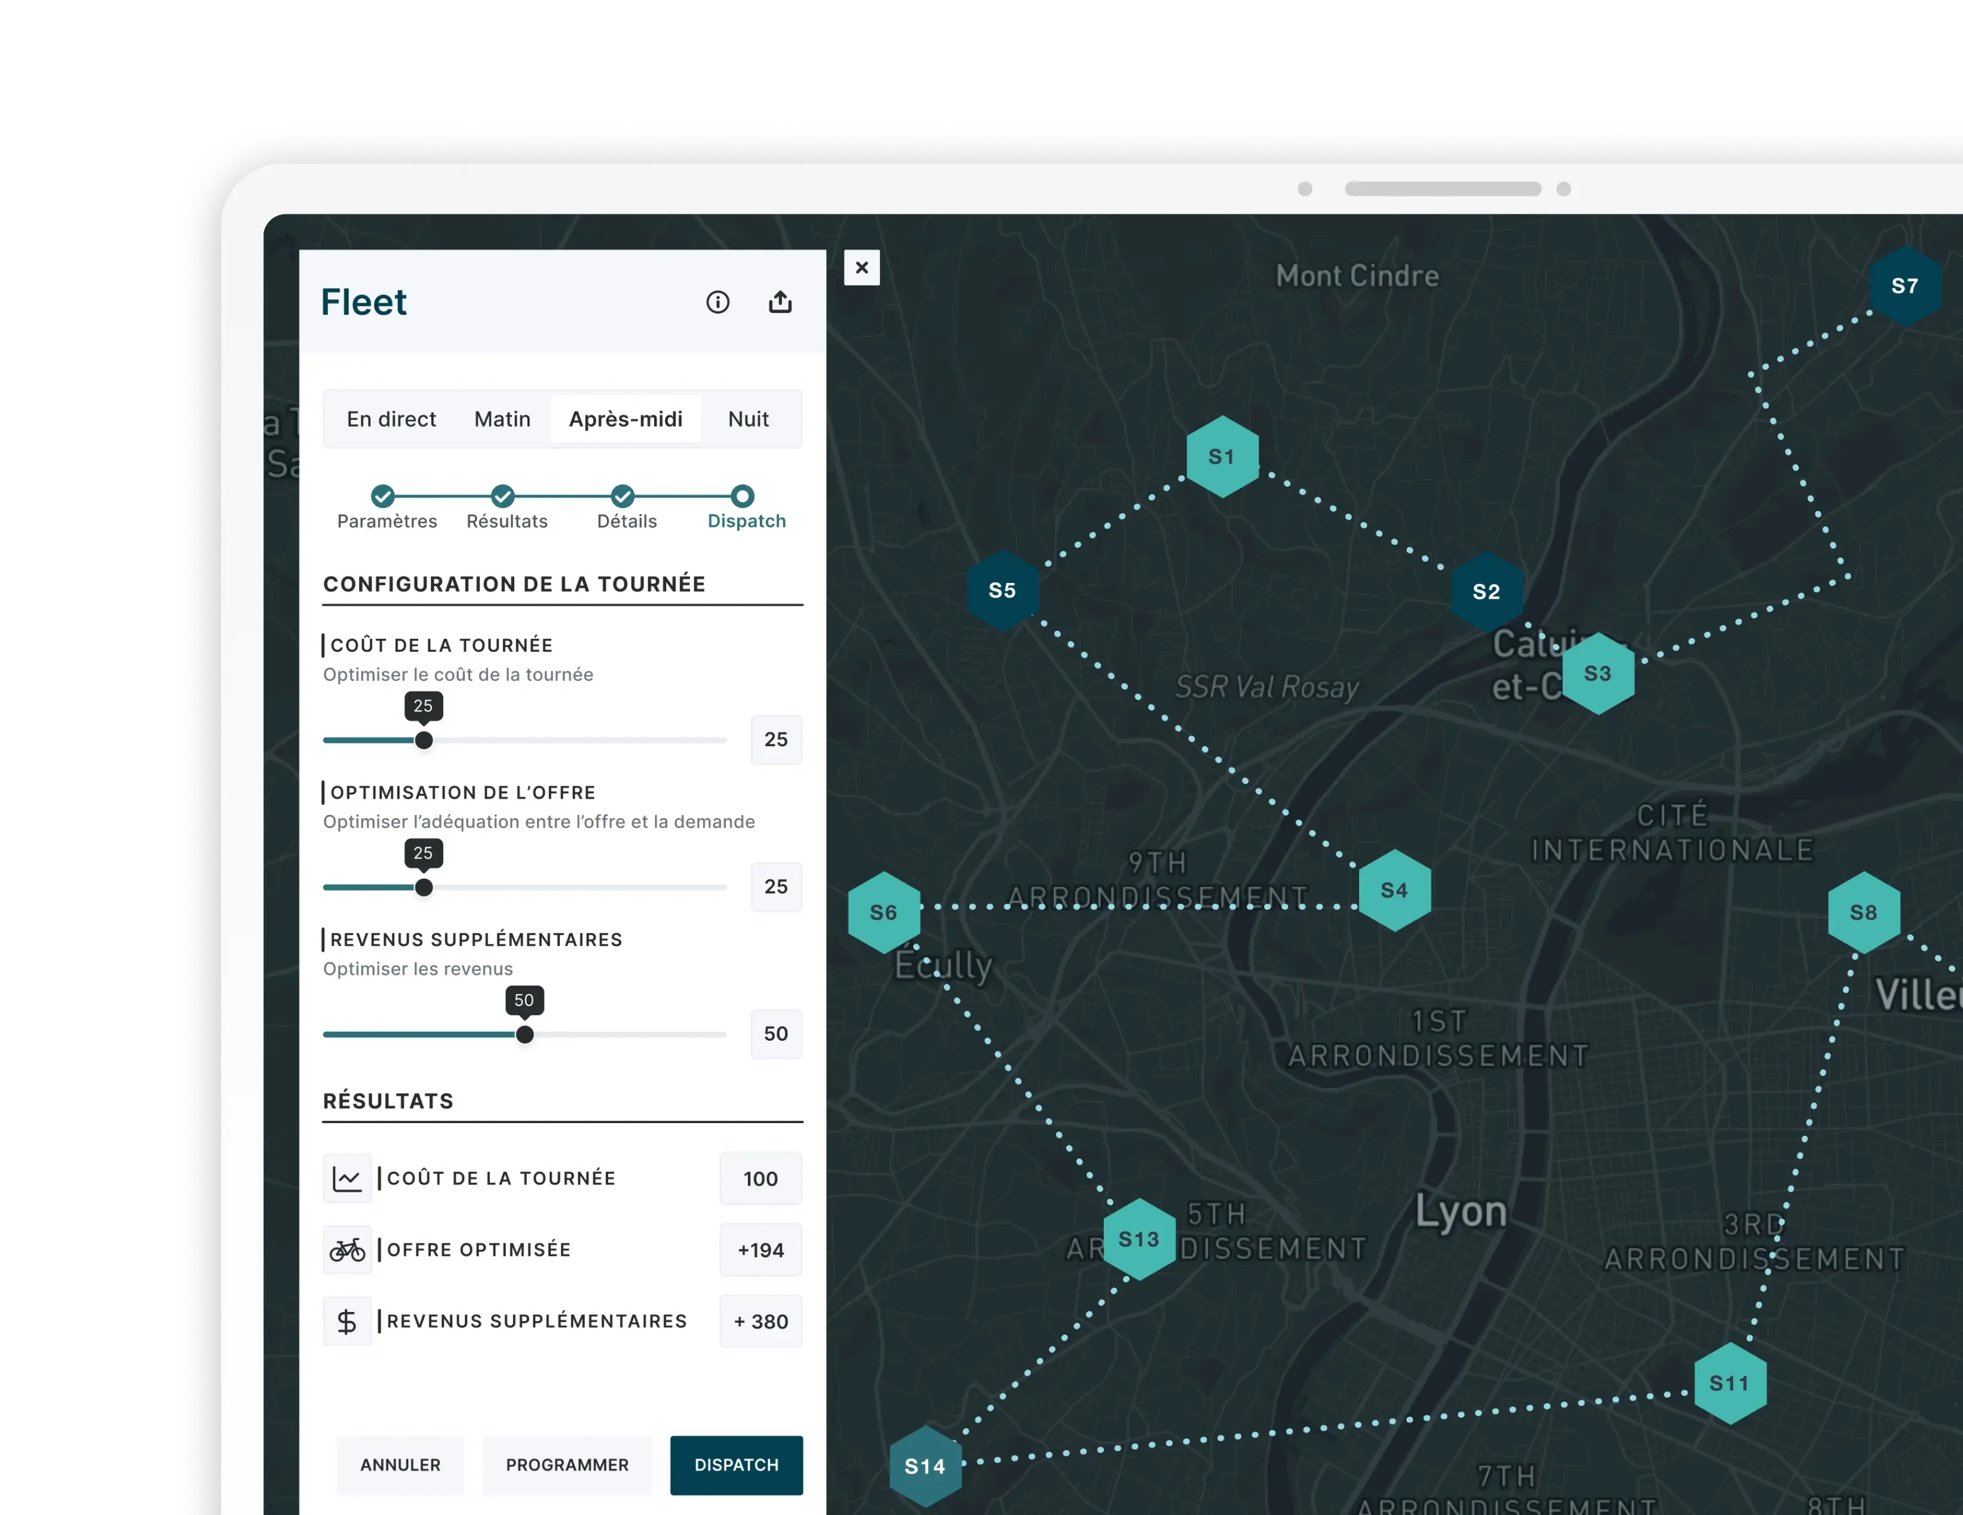Viewport: 1963px width, 1515px height.
Task: Click the bicycle icon next to Offre optimisée
Action: coord(347,1250)
